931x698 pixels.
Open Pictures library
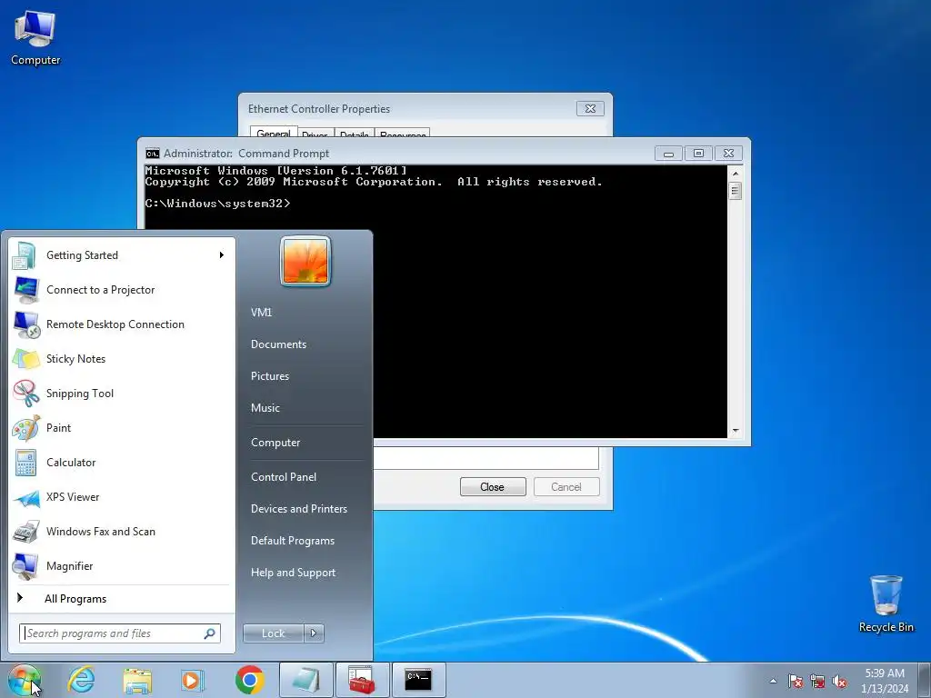(270, 376)
